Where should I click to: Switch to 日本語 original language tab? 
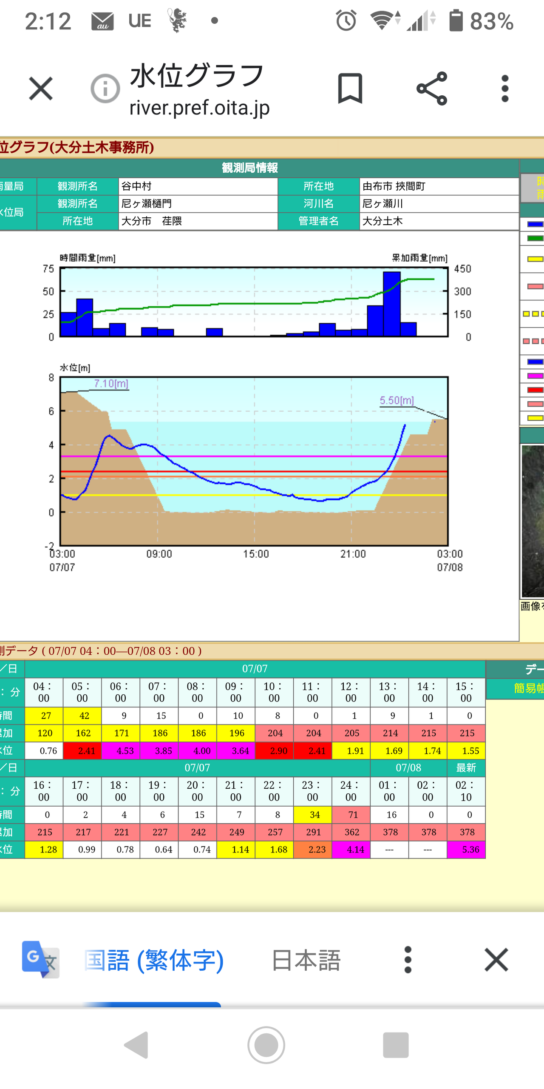(306, 960)
